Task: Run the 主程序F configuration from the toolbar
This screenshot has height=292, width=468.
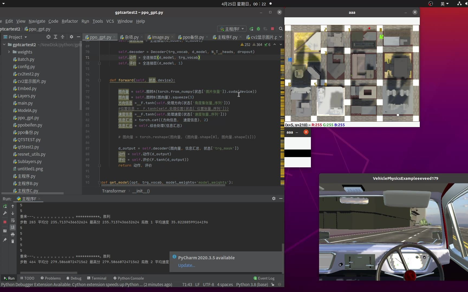Action: pyautogui.click(x=251, y=29)
